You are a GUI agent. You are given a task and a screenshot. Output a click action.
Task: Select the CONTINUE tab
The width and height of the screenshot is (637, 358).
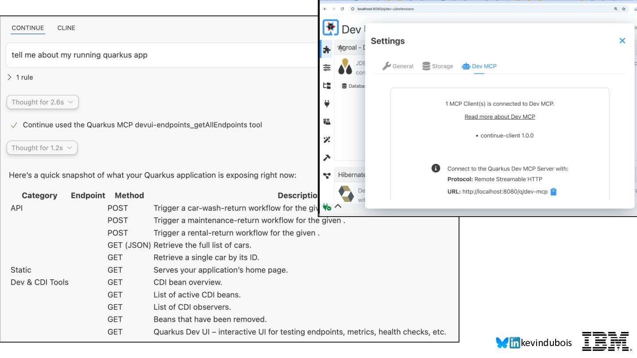coord(28,28)
